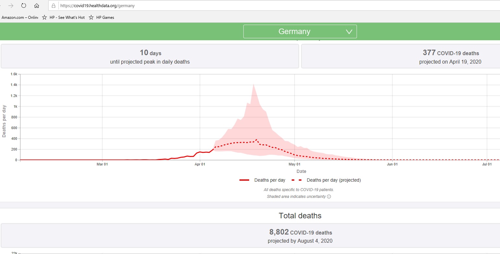
Task: Click the Jul 01 axis label
Action: pyautogui.click(x=487, y=164)
